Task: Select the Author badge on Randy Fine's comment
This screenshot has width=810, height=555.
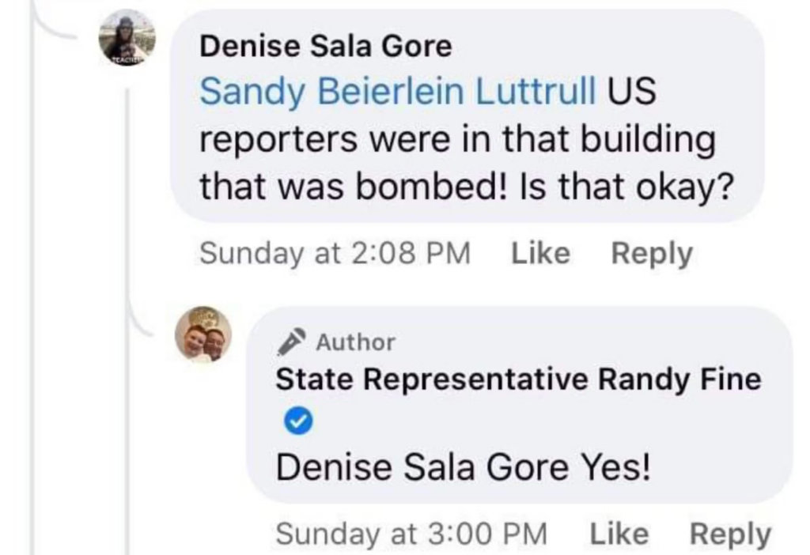Action: (336, 342)
